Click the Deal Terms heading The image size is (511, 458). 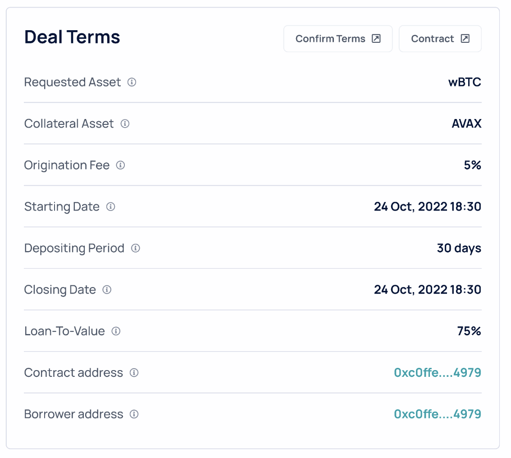coord(72,37)
